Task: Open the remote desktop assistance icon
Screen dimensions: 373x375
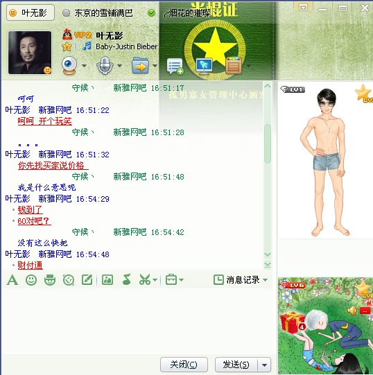Action: click(x=204, y=66)
